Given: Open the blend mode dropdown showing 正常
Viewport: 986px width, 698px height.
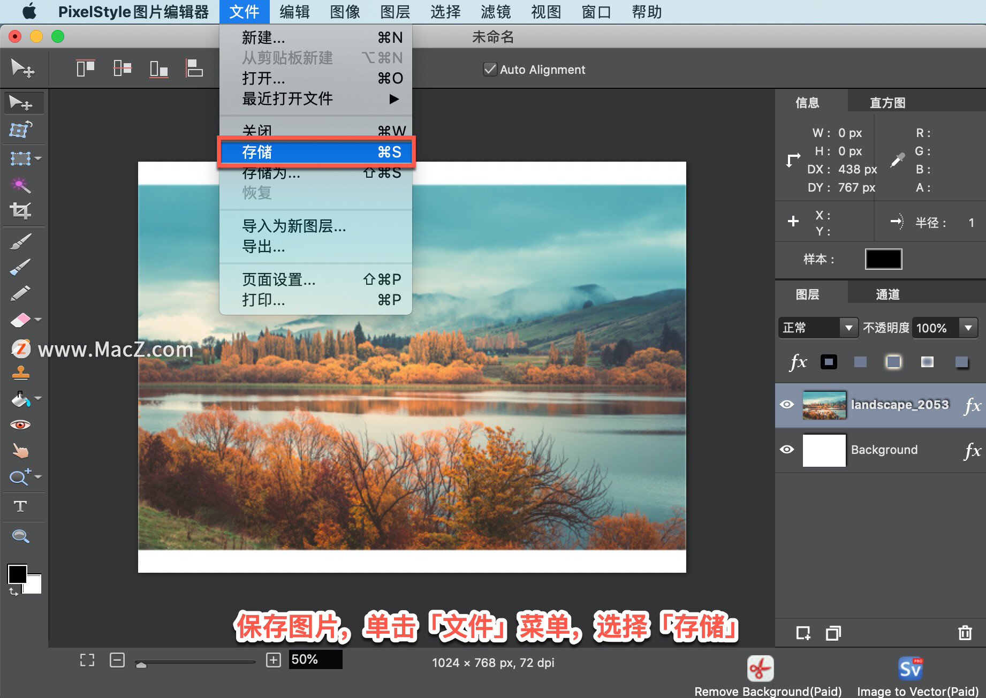Looking at the screenshot, I should 817,327.
